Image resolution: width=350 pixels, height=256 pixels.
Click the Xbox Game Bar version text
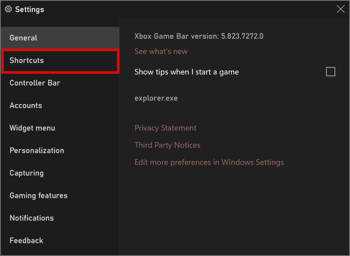point(199,36)
